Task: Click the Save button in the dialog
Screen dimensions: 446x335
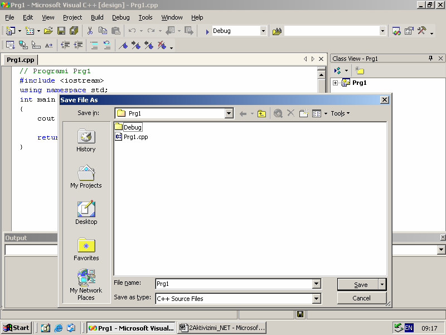Action: (x=358, y=285)
